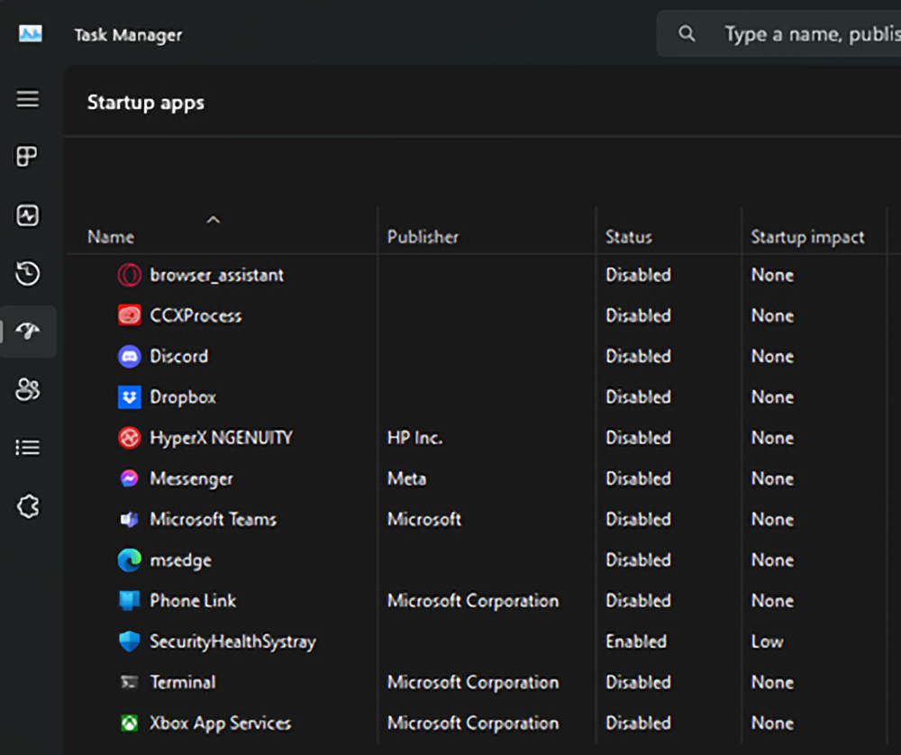Click Microsoft publisher in Teams row
This screenshot has height=755, width=901.
click(x=424, y=520)
